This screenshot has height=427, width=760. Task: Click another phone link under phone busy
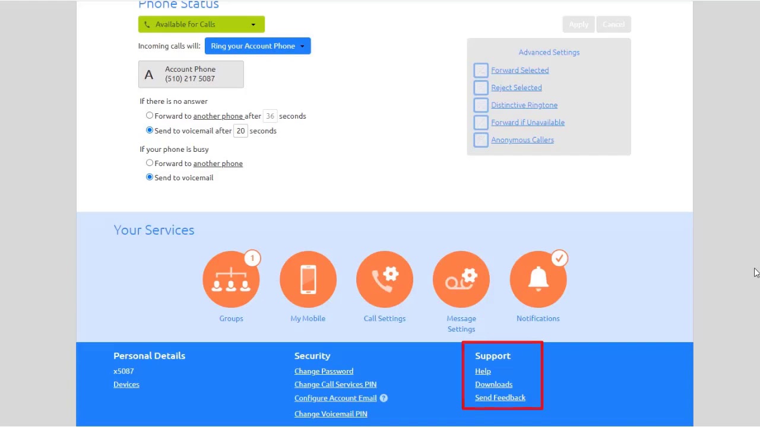coord(218,164)
